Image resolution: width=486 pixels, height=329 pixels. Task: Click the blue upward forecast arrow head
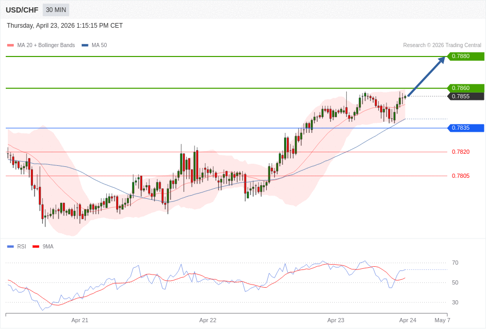441,60
